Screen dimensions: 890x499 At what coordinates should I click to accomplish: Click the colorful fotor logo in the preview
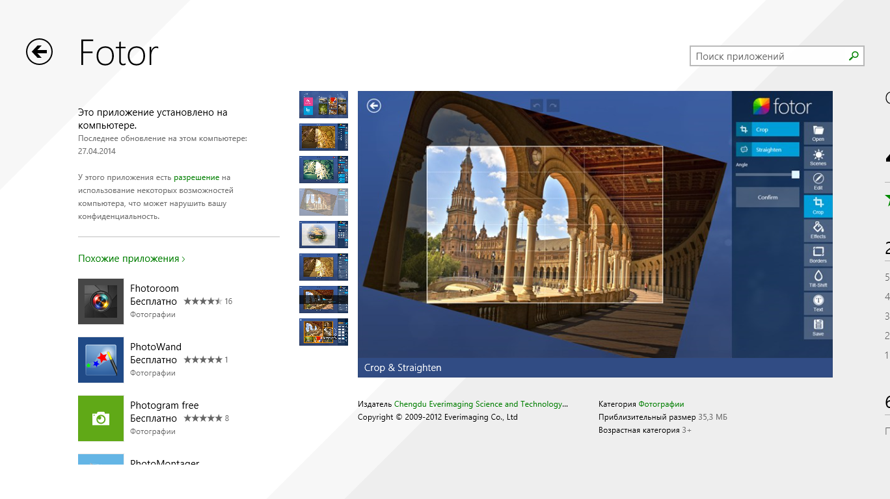[782, 106]
